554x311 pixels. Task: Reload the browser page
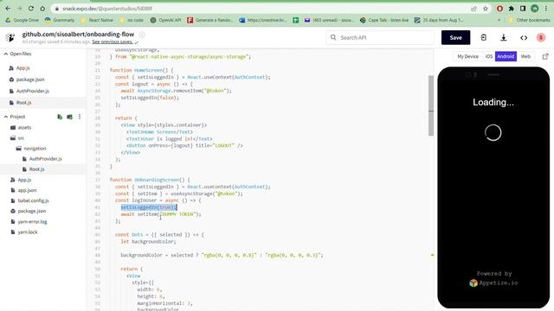tap(31, 9)
